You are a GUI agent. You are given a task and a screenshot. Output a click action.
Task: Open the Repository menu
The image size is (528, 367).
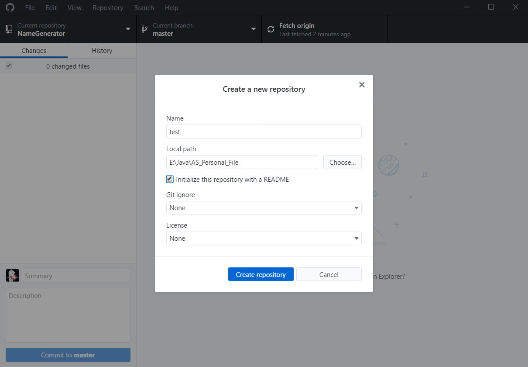(x=108, y=7)
